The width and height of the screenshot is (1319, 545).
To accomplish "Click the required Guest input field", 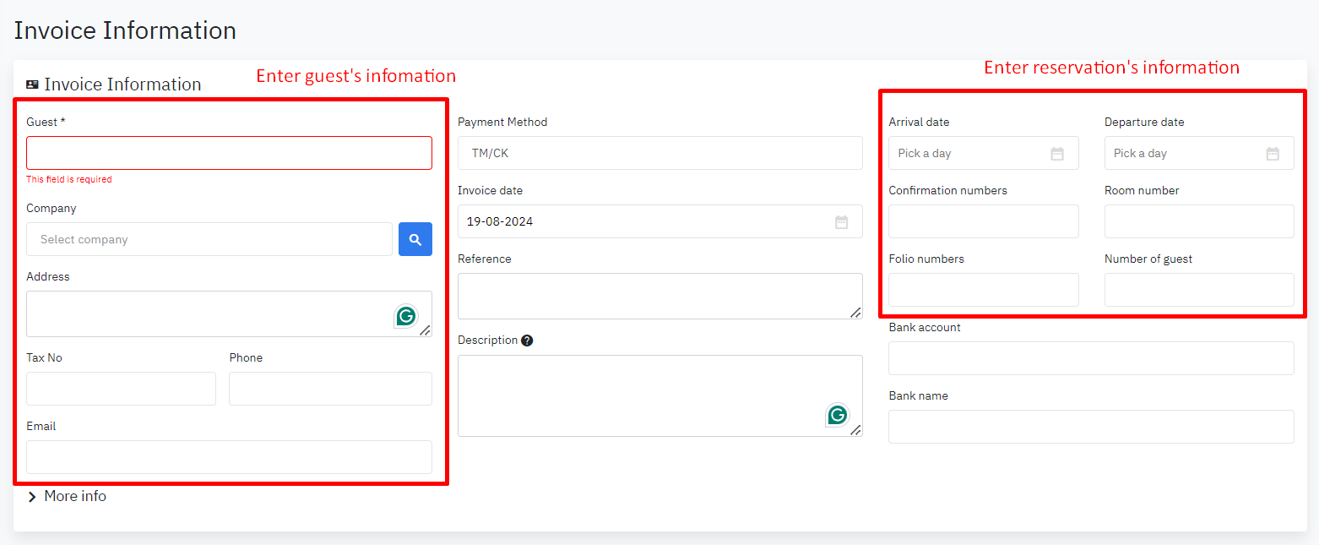I will coord(229,153).
